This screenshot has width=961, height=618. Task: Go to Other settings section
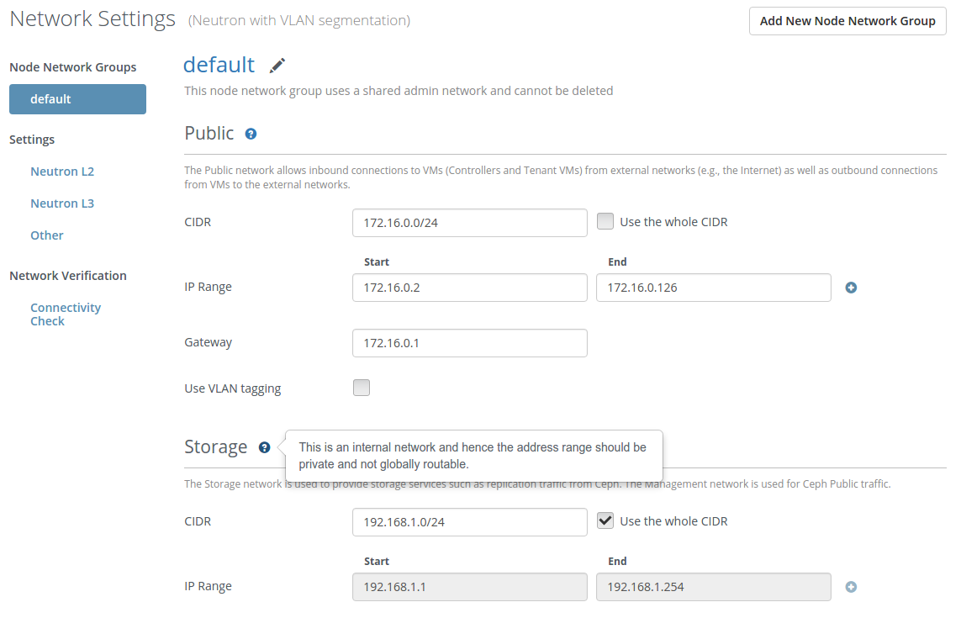[47, 235]
